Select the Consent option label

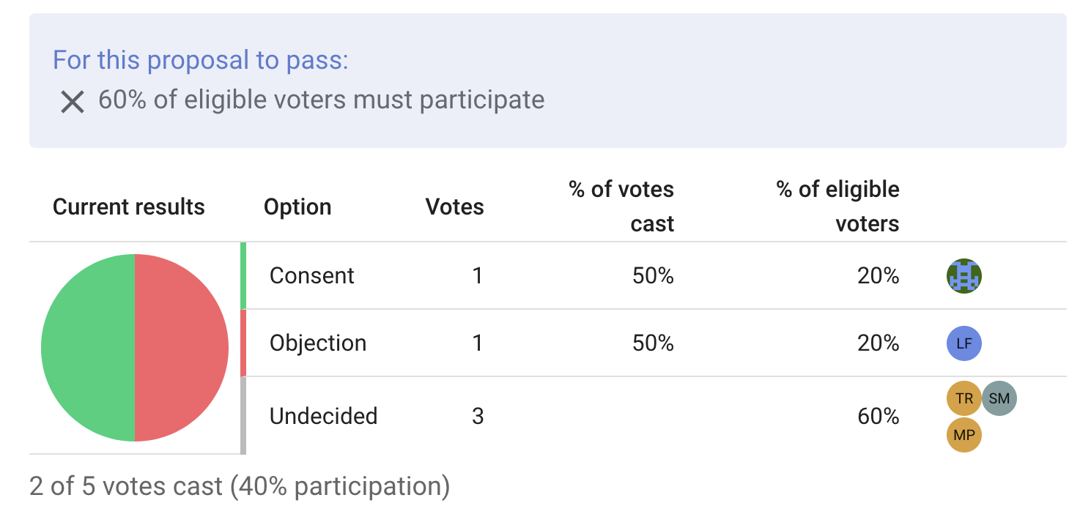point(311,276)
